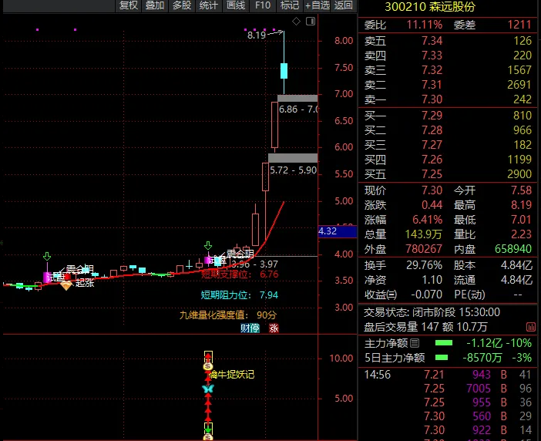The height and width of the screenshot is (441, 541).
Task: Click the red 涨 indicator tag
Action: 273,328
